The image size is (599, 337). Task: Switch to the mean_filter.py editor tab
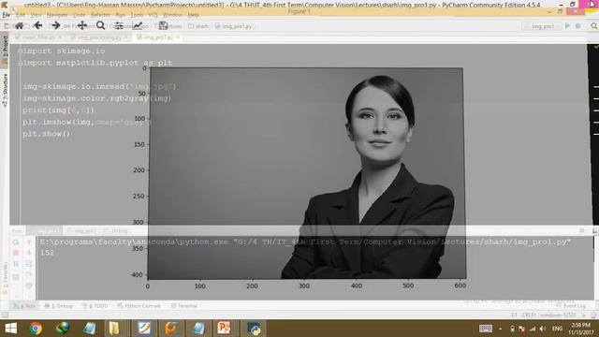(x=38, y=37)
